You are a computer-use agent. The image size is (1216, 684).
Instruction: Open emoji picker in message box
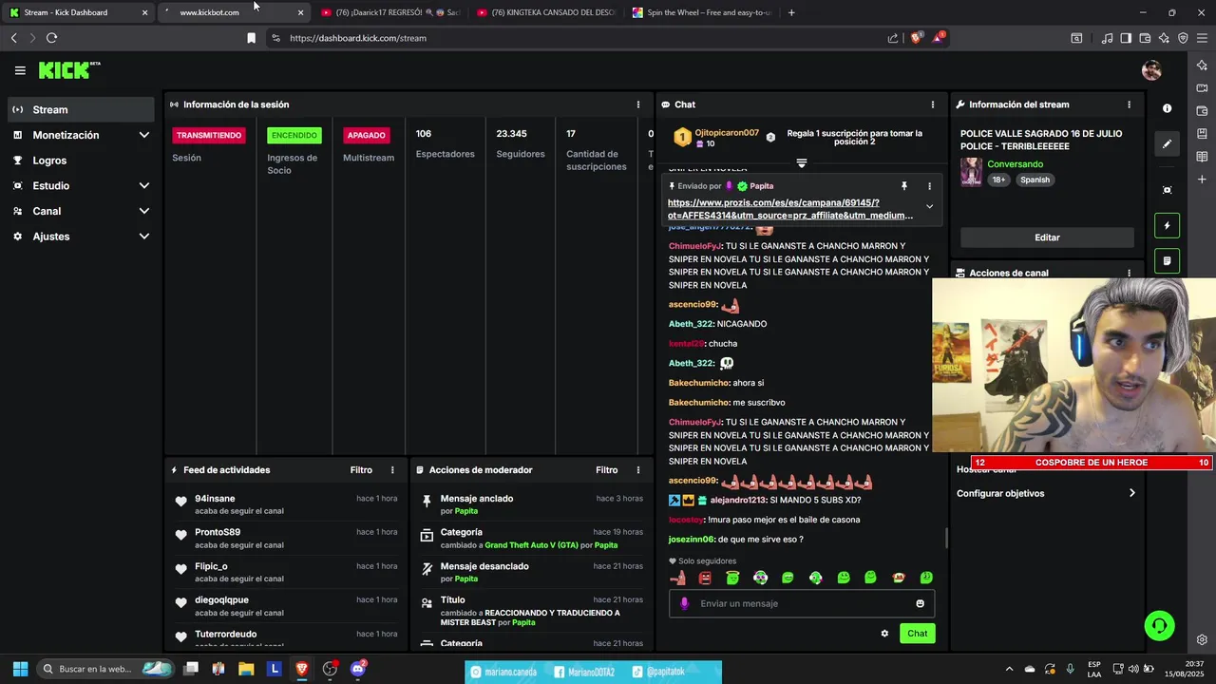(920, 603)
